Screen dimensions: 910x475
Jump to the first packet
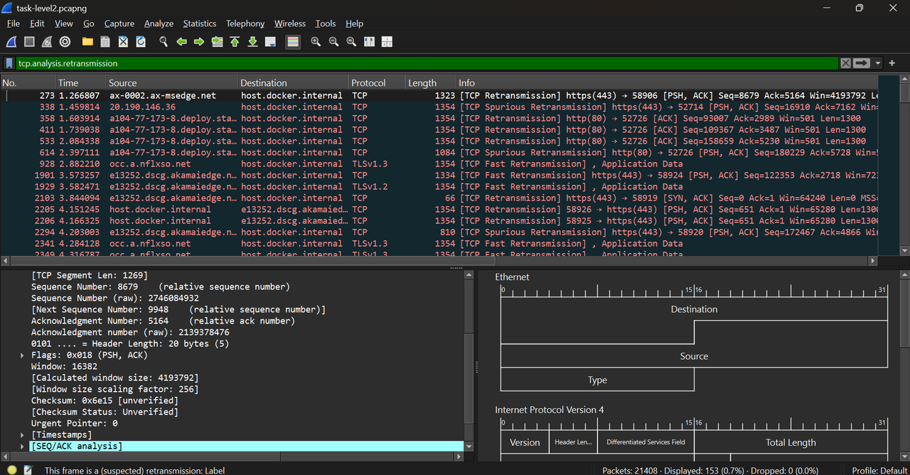pos(235,42)
